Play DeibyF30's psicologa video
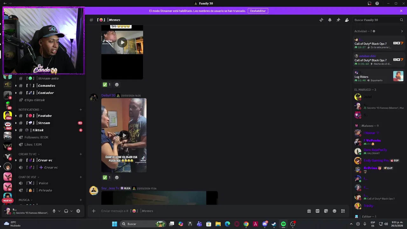The height and width of the screenshot is (229, 407). tap(124, 135)
